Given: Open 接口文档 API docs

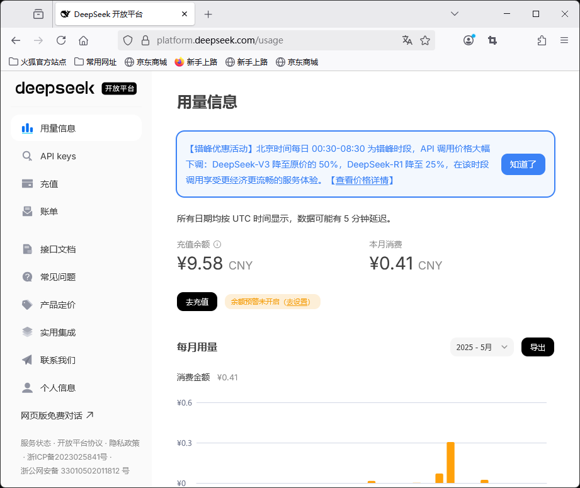Looking at the screenshot, I should (x=76, y=249).
